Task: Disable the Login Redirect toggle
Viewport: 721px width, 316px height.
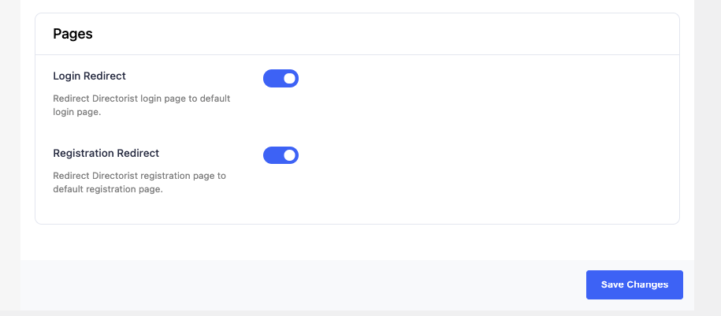Action: pos(281,79)
